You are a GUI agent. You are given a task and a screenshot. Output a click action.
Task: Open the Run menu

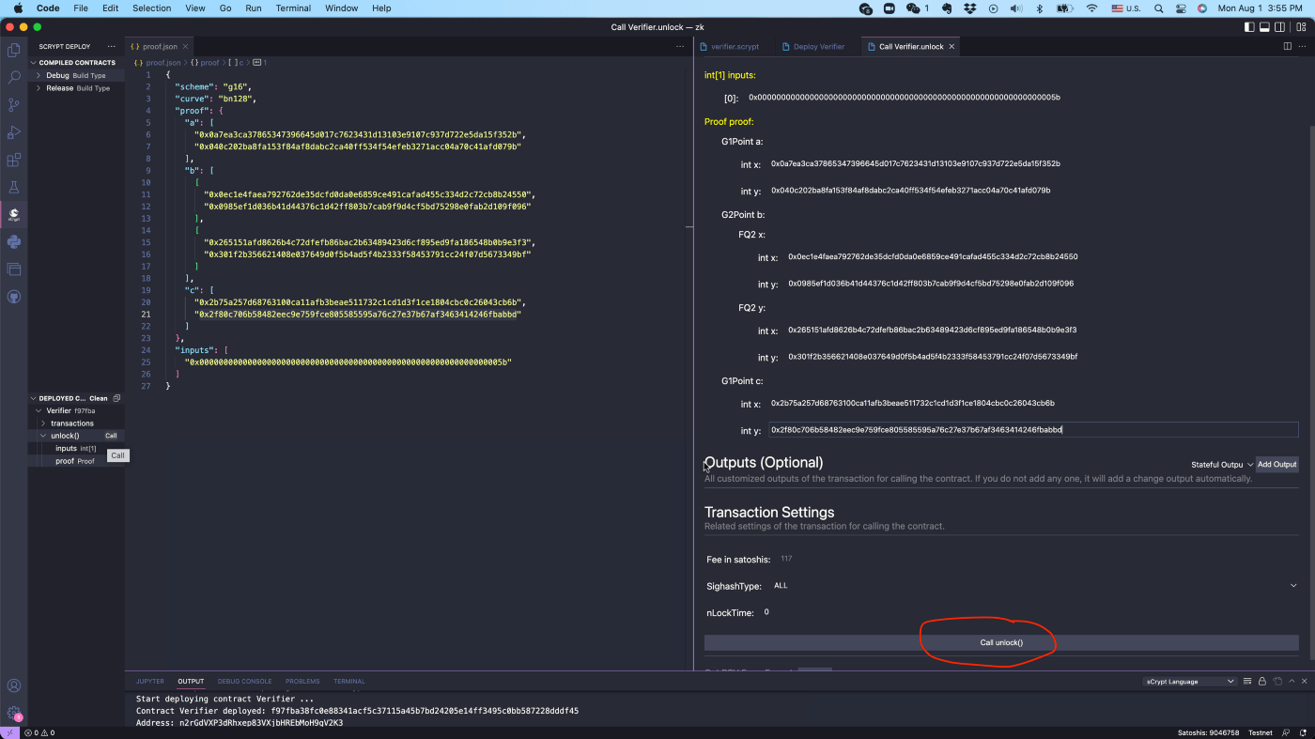tap(254, 8)
